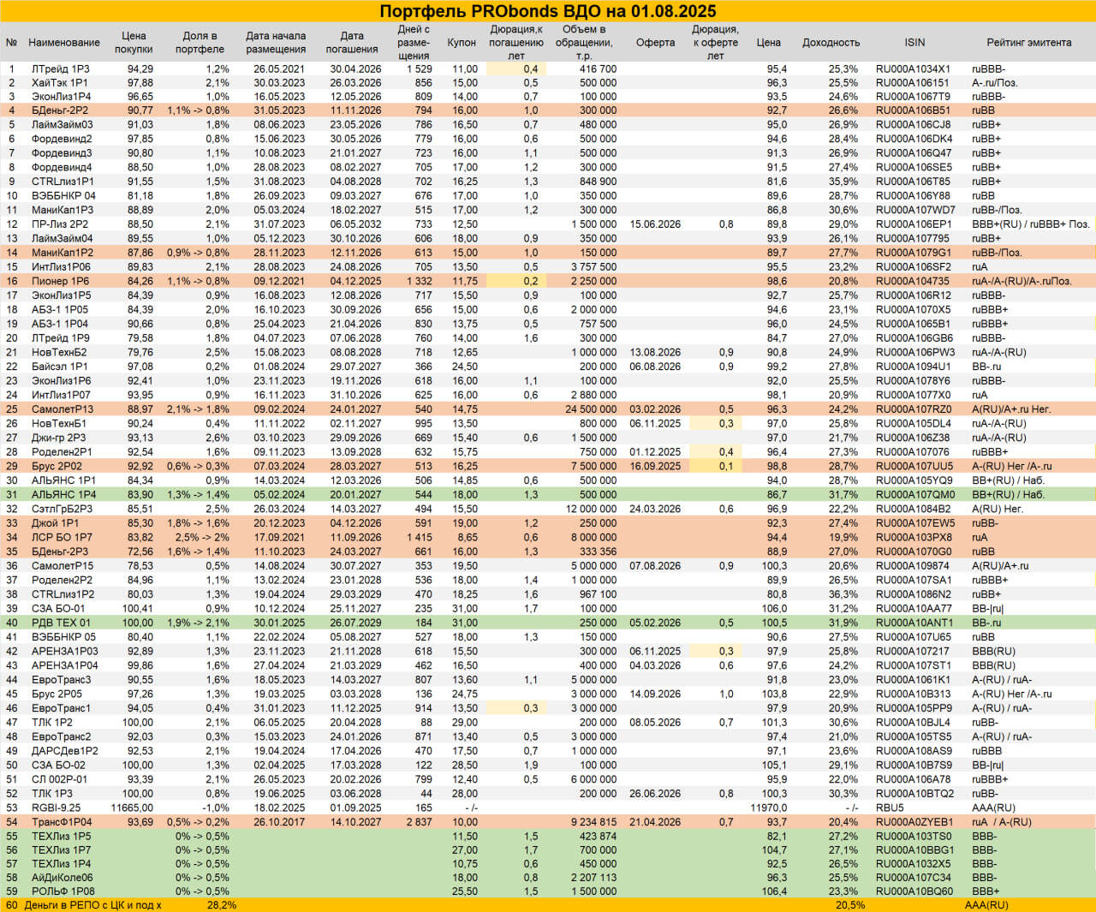
Task: Select the offer date '15.06.2026'
Action: [655, 224]
